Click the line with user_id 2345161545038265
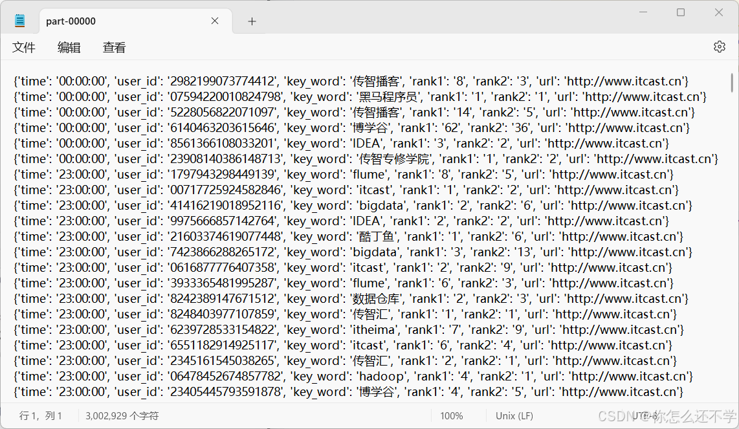Image resolution: width=739 pixels, height=429 pixels. (345, 361)
